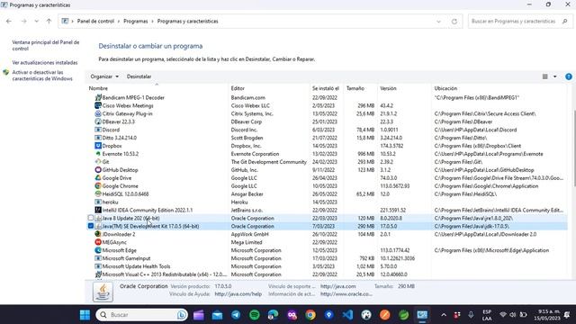This screenshot has width=576, height=324.
Task: Select the Discord row
Action: tap(327, 130)
